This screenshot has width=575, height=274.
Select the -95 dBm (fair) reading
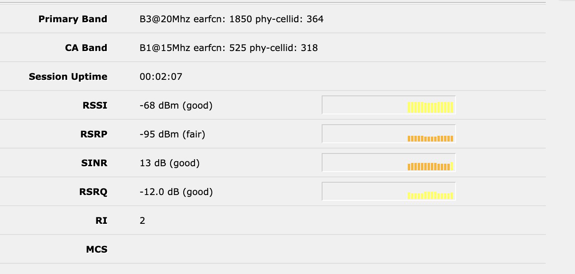pos(172,134)
